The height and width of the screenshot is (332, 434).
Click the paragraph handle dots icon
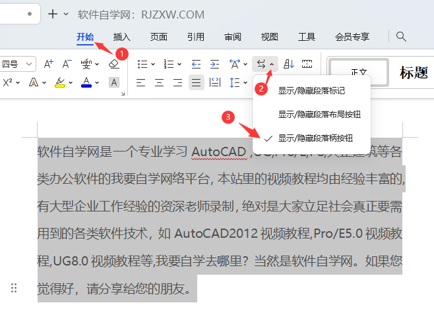pos(14,288)
